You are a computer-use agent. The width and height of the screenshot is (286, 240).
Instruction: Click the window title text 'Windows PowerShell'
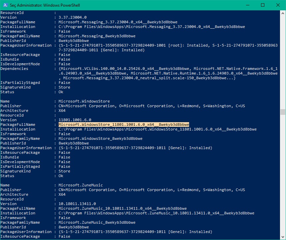[62, 5]
